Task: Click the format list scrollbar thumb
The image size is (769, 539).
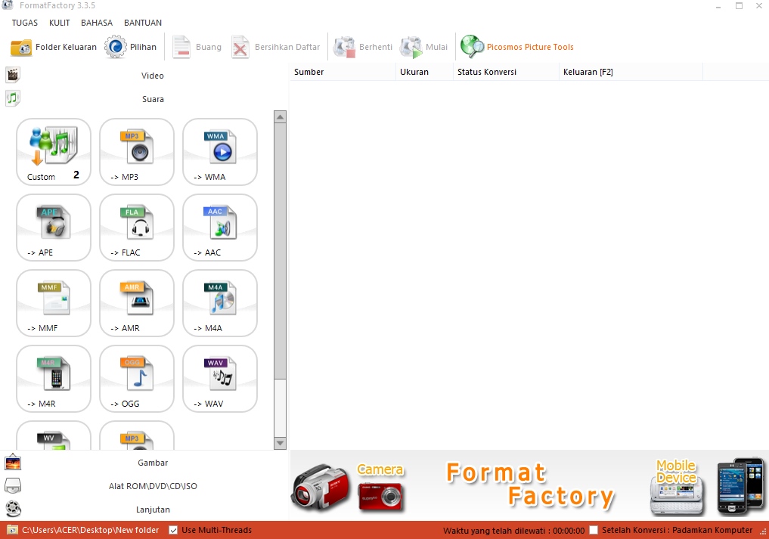Action: click(x=280, y=251)
